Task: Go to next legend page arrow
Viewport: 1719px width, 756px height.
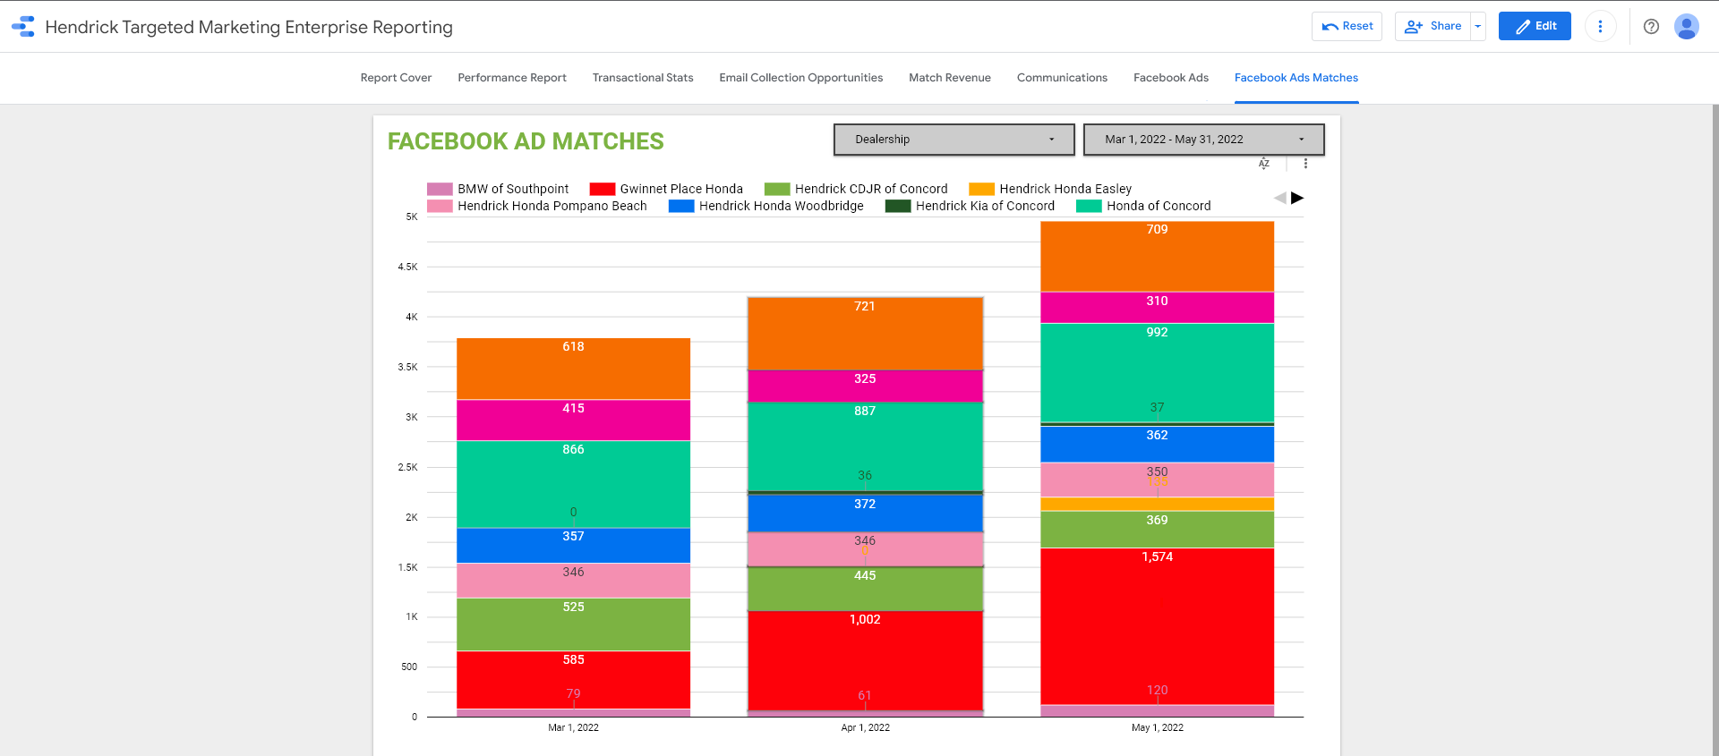Action: (1297, 198)
